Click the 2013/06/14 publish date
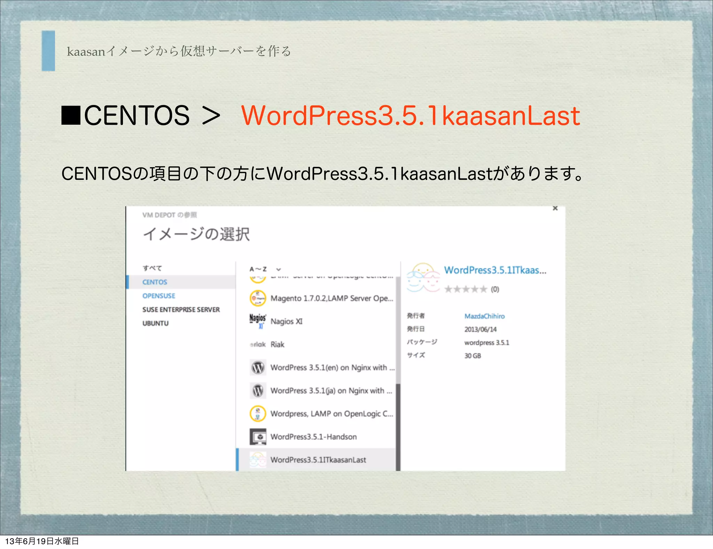 (480, 329)
